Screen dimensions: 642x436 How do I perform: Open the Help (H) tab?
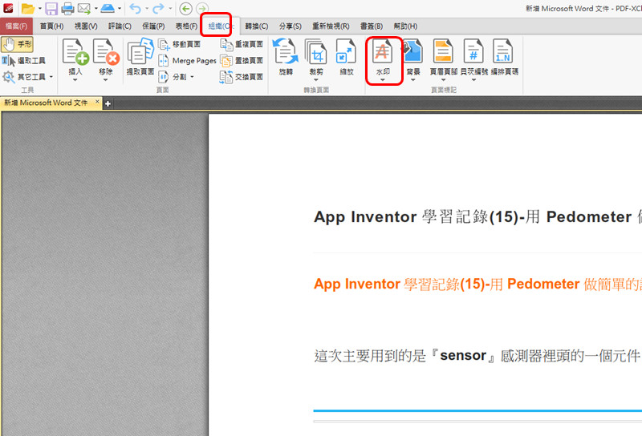[x=405, y=26]
